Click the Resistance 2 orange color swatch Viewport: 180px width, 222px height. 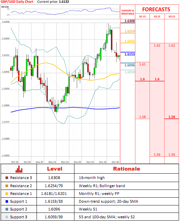(x=7, y=186)
